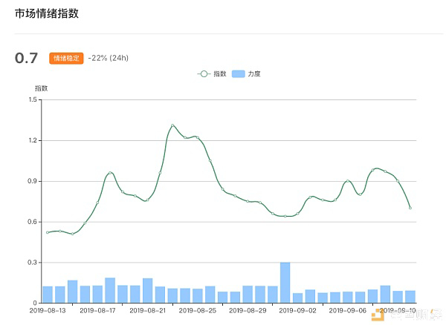Viewport: 446px width, 325px height.
Task: Click the first blue bar at 2019-08-13
Action: tap(48, 295)
